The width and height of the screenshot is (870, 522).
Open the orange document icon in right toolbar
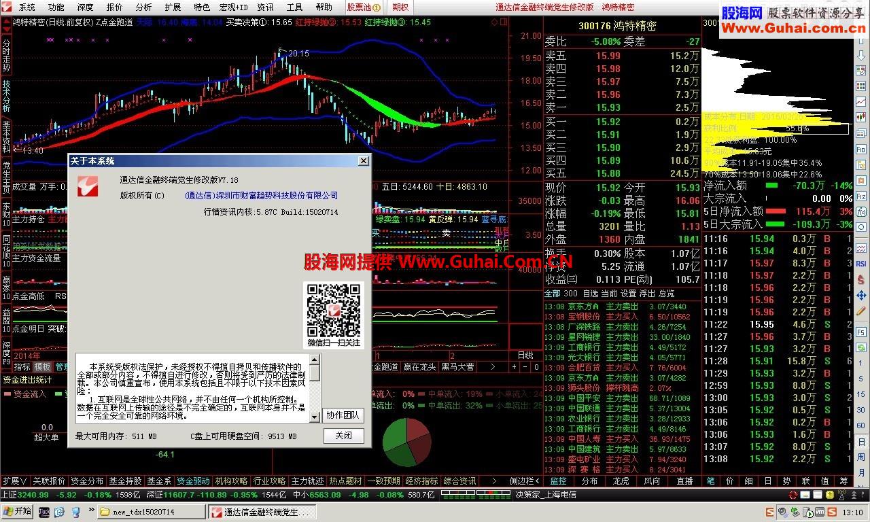[x=860, y=180]
